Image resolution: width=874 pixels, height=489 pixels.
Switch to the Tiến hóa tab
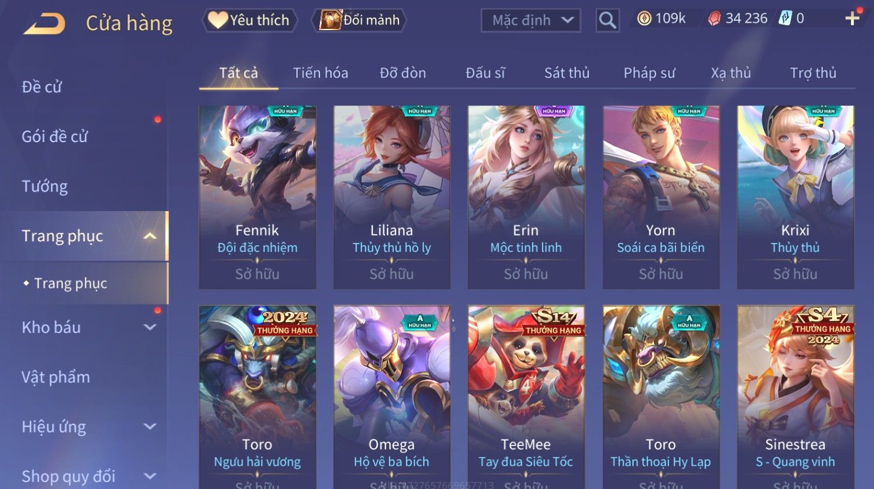pyautogui.click(x=321, y=73)
